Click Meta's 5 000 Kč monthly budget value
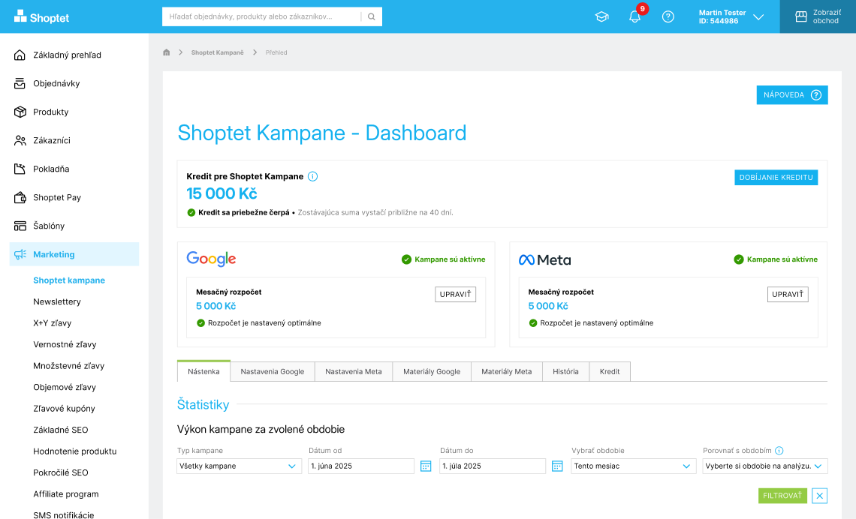This screenshot has height=519, width=856. 548,306
